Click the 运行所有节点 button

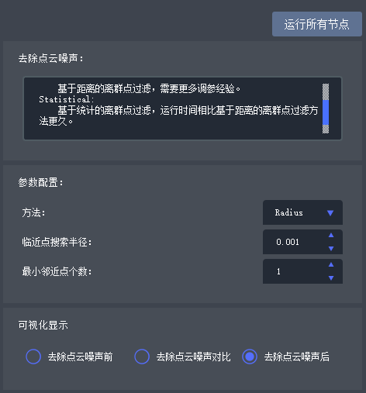pyautogui.click(x=317, y=24)
